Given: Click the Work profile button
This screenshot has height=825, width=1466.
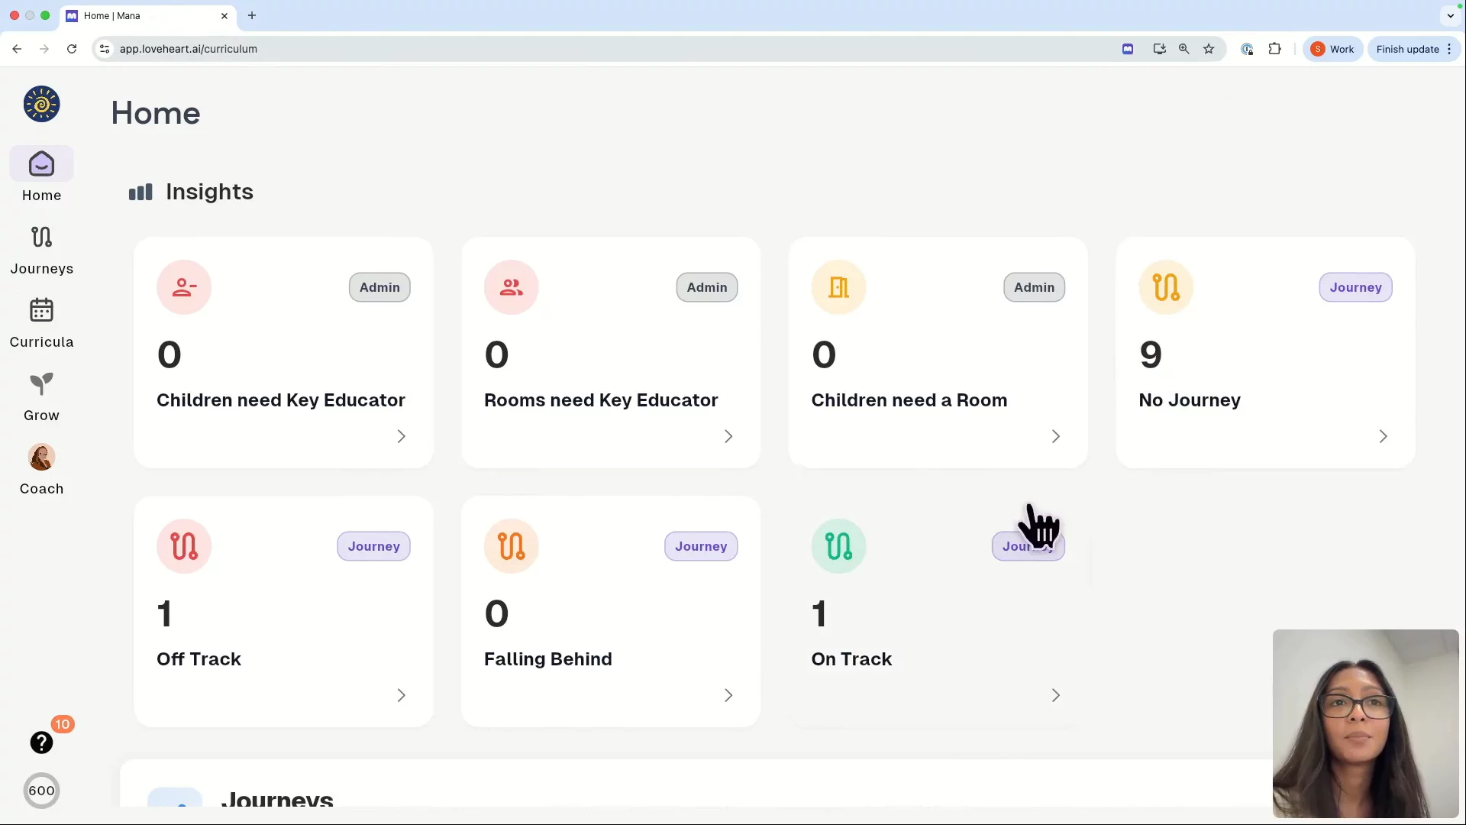Looking at the screenshot, I should tap(1332, 49).
